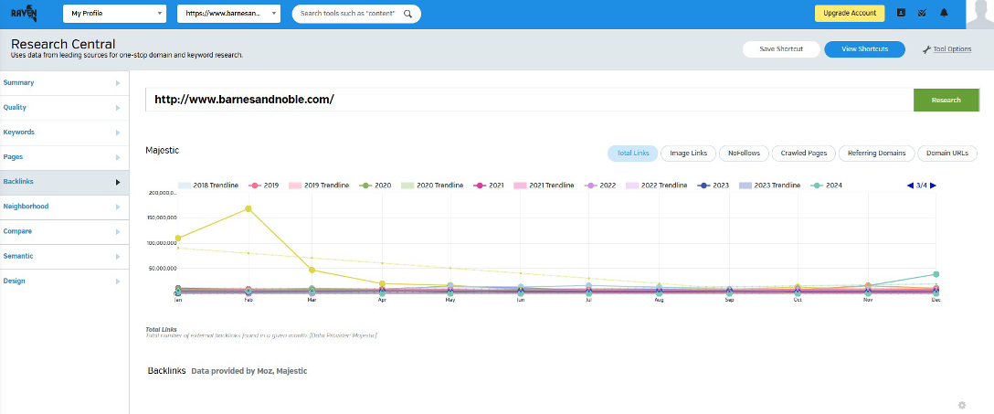Open the Tool Options link
This screenshot has width=994, height=414.
click(952, 49)
